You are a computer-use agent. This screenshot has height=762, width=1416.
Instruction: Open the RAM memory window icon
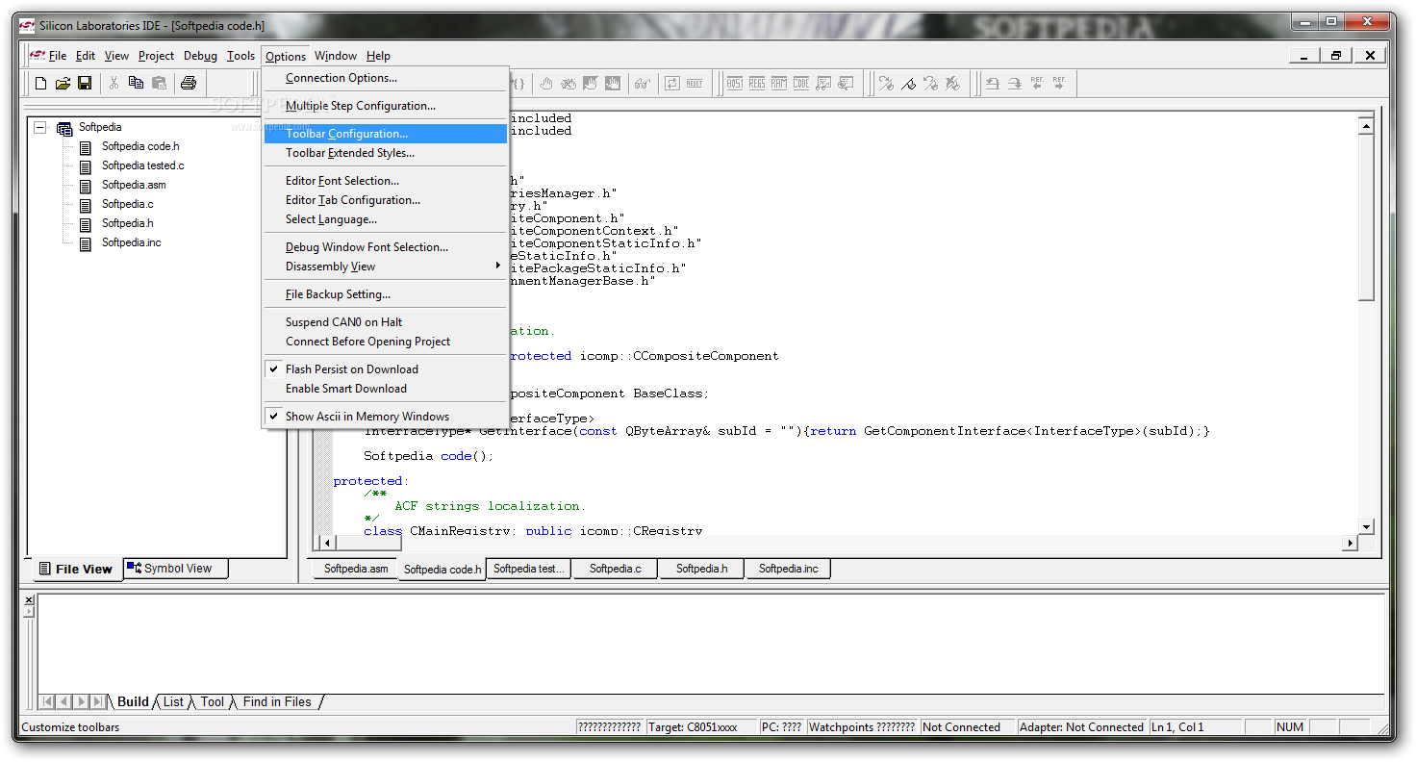pos(779,84)
